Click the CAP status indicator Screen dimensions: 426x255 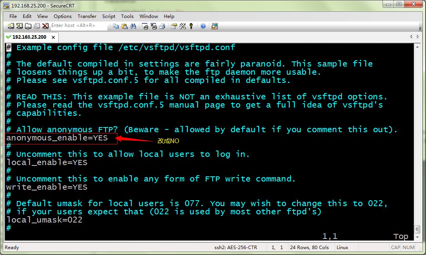(395, 248)
